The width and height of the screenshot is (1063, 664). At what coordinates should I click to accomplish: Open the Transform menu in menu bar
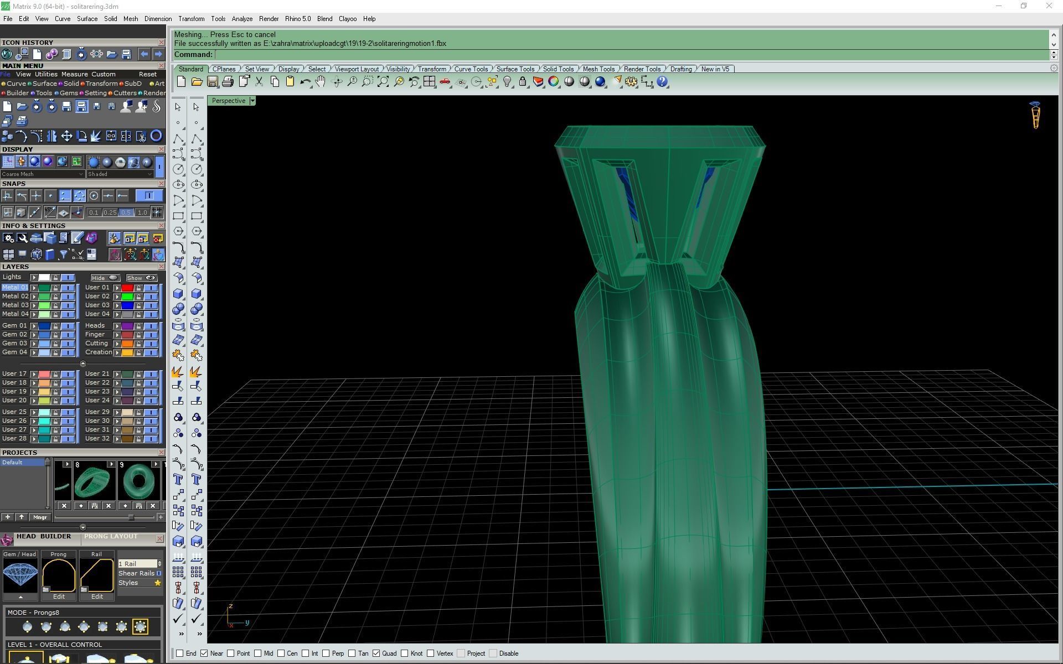[x=192, y=19]
